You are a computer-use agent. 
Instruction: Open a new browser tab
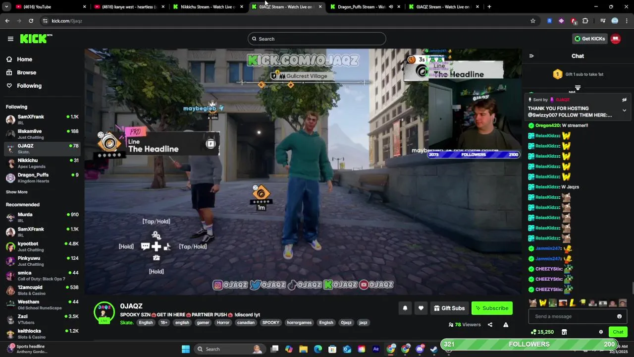pos(489,7)
